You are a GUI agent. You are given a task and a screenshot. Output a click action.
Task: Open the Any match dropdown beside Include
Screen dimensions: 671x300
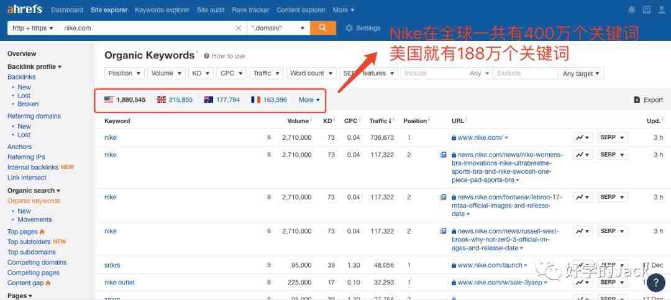click(480, 73)
